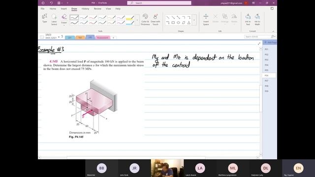Open the Eraser options dropdown arrow
Viewport: 315px width, 177px height.
[x=64, y=25]
